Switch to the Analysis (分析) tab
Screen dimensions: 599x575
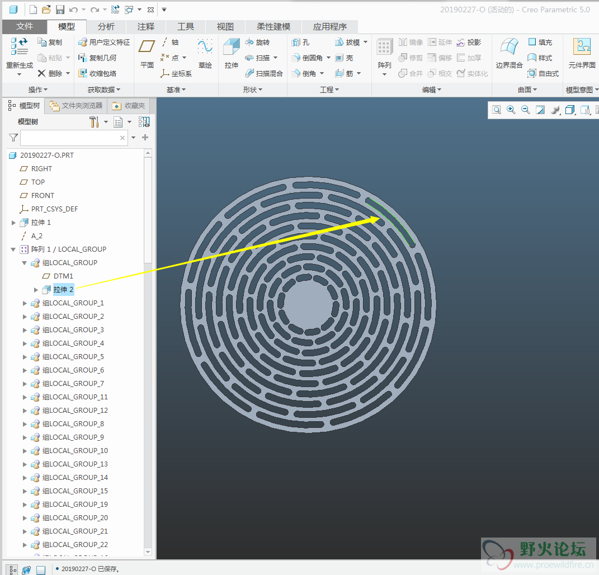[106, 27]
